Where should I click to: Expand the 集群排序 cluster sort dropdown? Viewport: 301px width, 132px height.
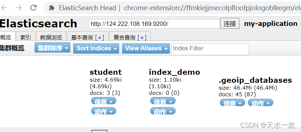click(52, 47)
